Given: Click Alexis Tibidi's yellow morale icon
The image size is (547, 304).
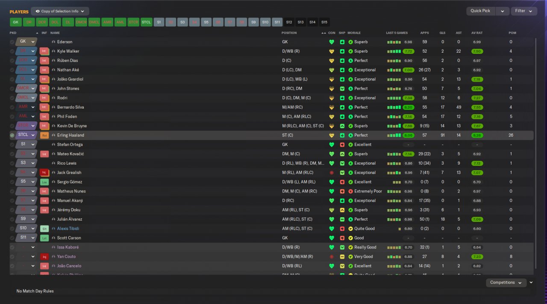Looking at the screenshot, I should [x=350, y=229].
